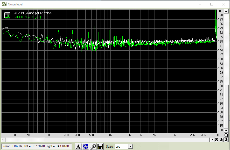Zoom in on the frequency axis
The image size is (230, 150).
click(217, 140)
